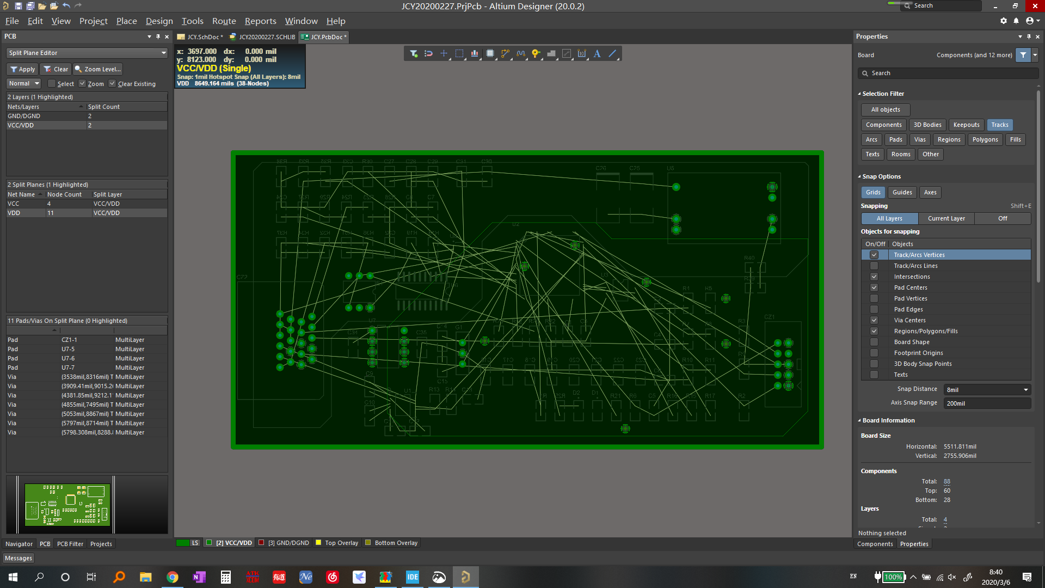Select the Place String text tool
The height and width of the screenshot is (588, 1045).
coord(597,53)
